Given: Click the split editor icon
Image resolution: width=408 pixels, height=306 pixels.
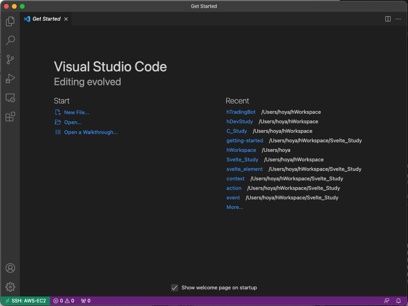Looking at the screenshot, I should tap(388, 19).
